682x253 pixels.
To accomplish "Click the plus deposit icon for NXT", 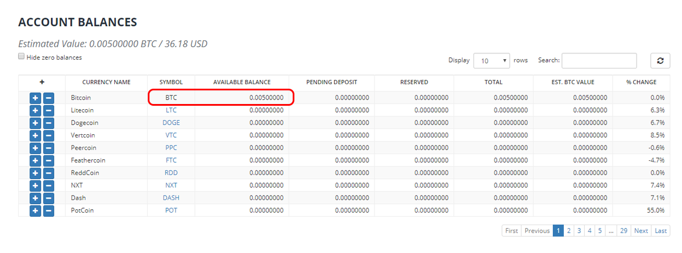I will [35, 185].
